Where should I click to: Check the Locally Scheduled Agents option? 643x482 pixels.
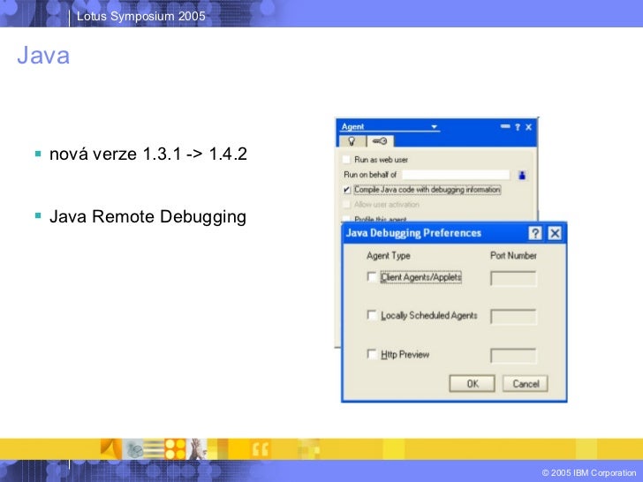tap(372, 315)
